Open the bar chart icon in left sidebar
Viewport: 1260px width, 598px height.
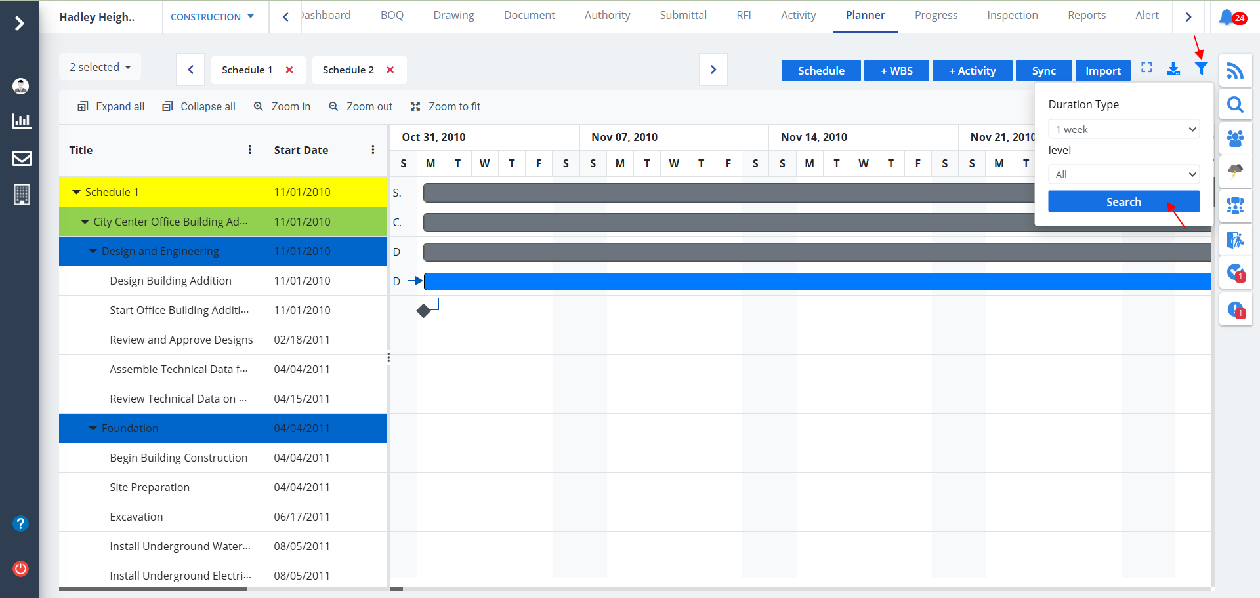click(22, 121)
